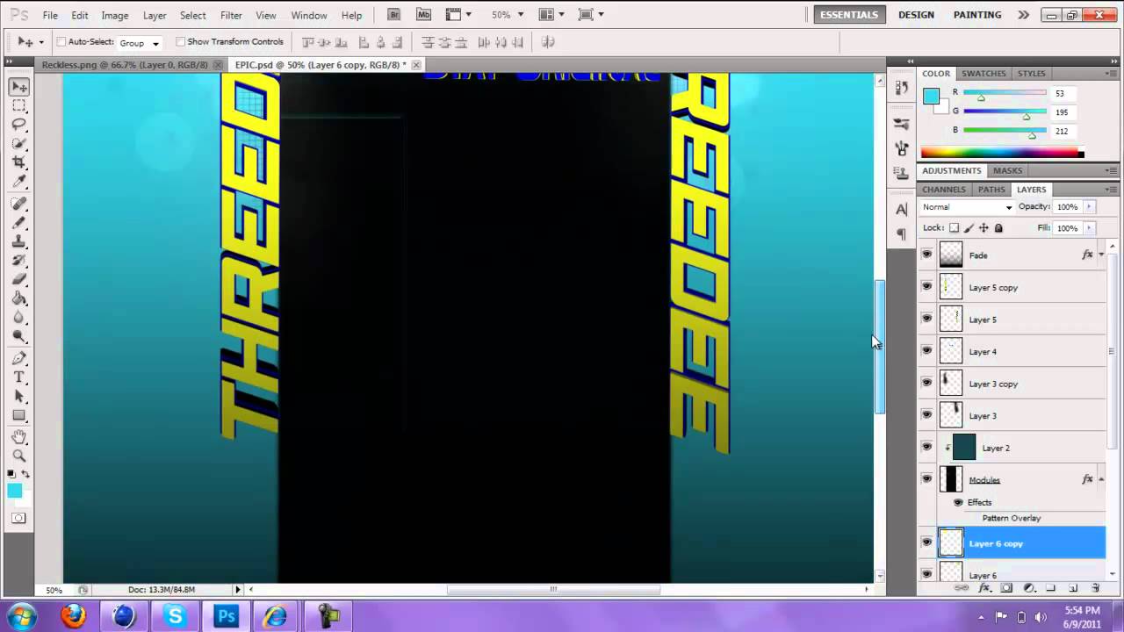Screen dimensions: 1124x632
Task: Toggle visibility of the Modules layer
Action: pos(926,479)
